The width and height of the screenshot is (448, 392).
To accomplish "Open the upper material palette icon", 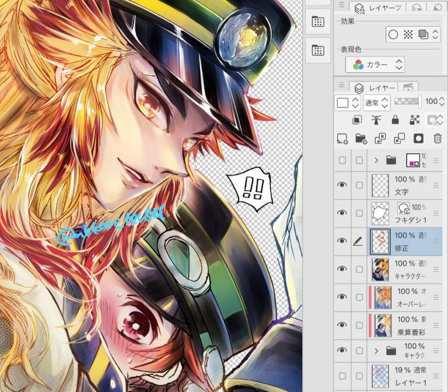I will pyautogui.click(x=318, y=22).
